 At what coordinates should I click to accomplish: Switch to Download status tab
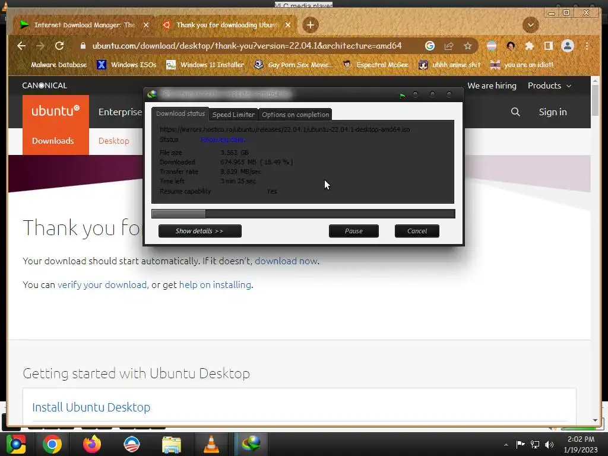(x=180, y=113)
